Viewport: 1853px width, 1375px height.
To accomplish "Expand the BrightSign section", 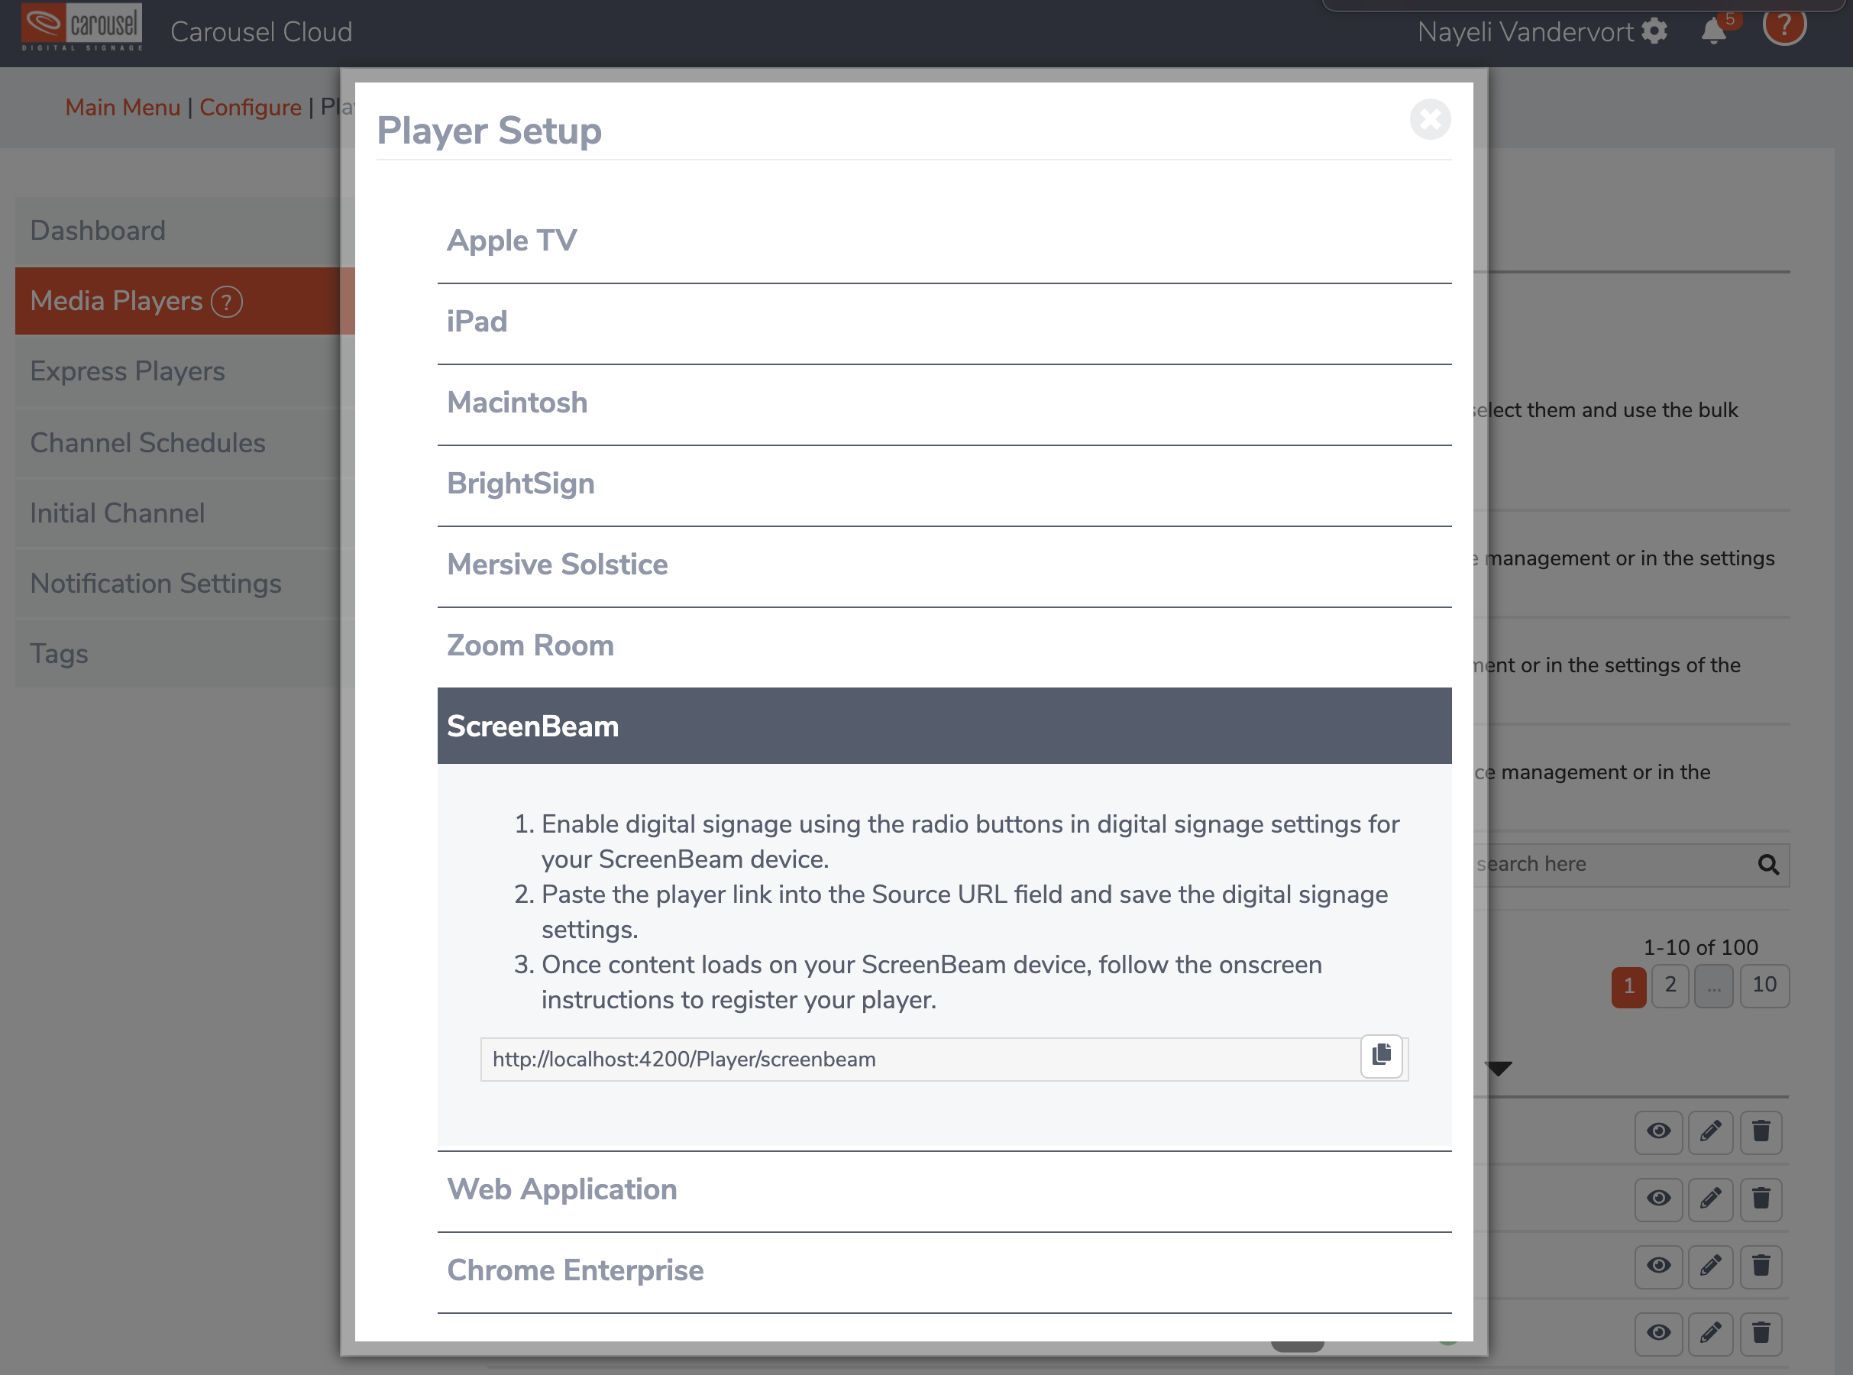I will (944, 484).
